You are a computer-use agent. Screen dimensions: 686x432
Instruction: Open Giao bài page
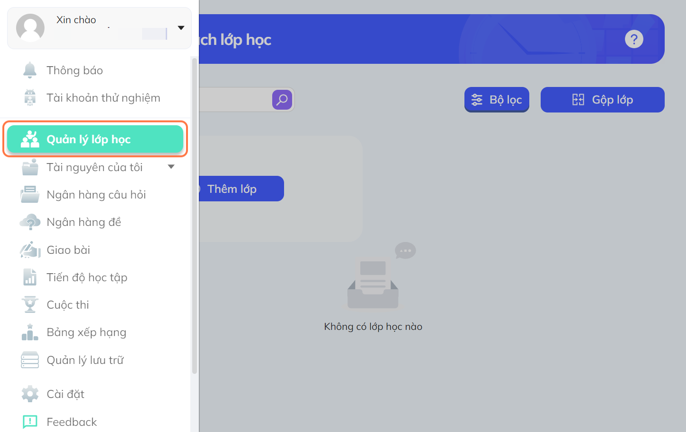[68, 250]
